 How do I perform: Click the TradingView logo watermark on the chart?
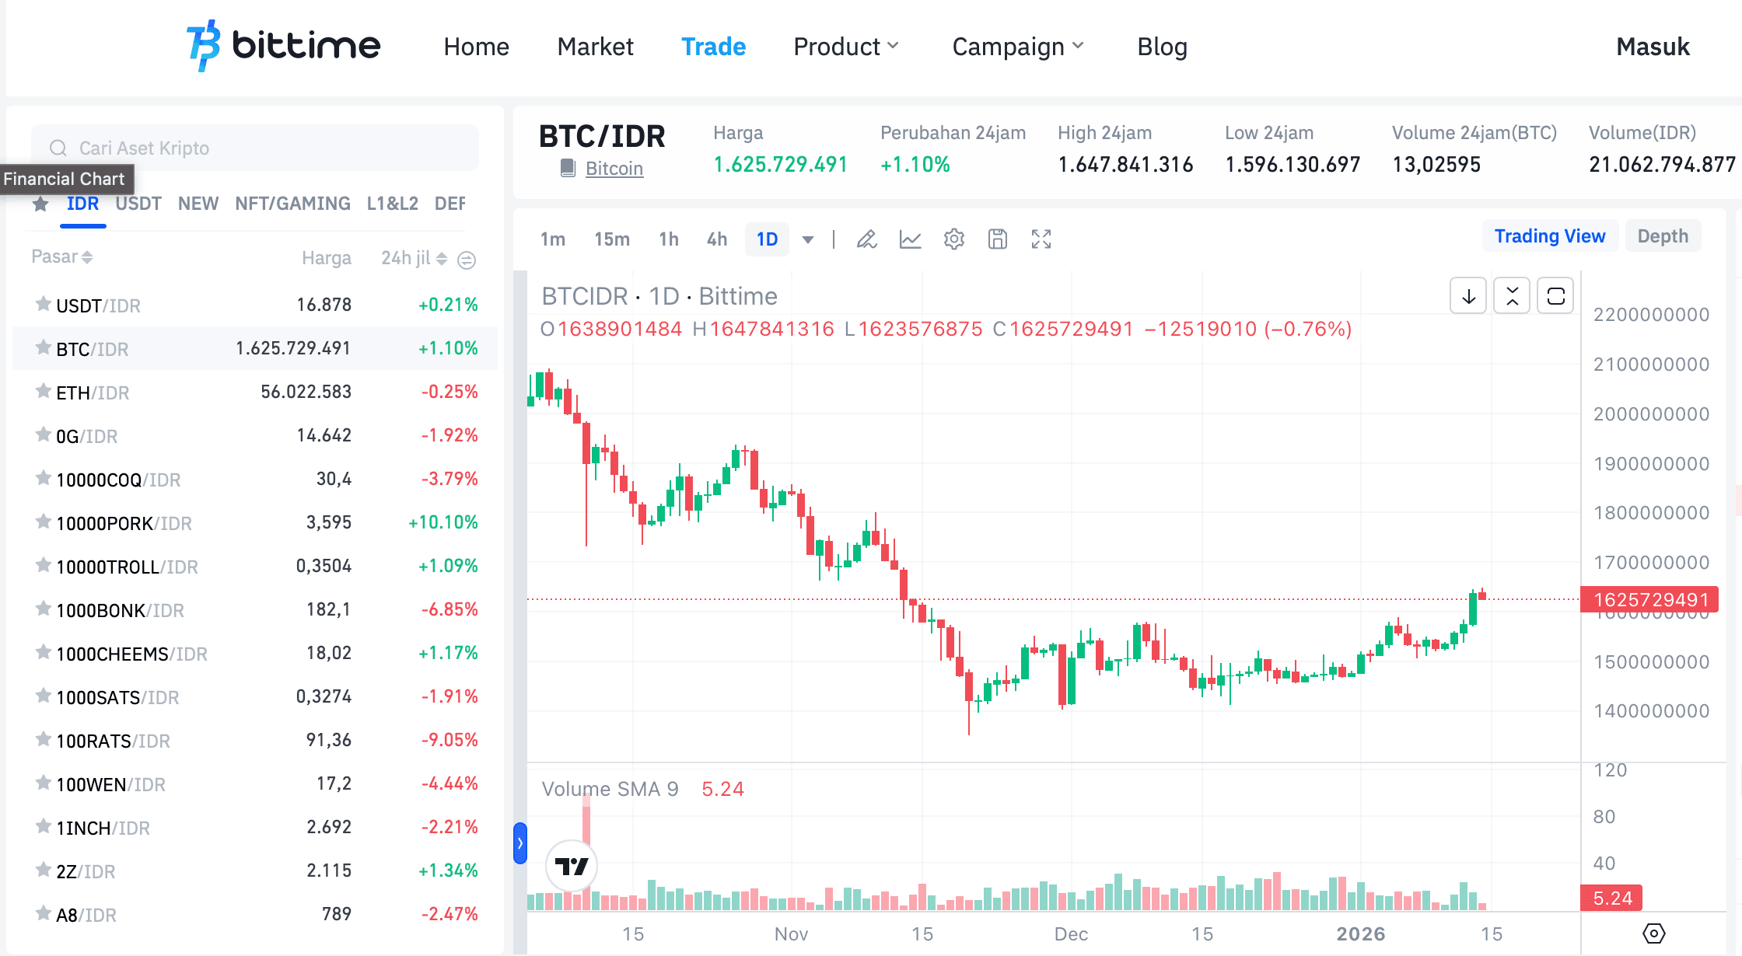pos(572,865)
